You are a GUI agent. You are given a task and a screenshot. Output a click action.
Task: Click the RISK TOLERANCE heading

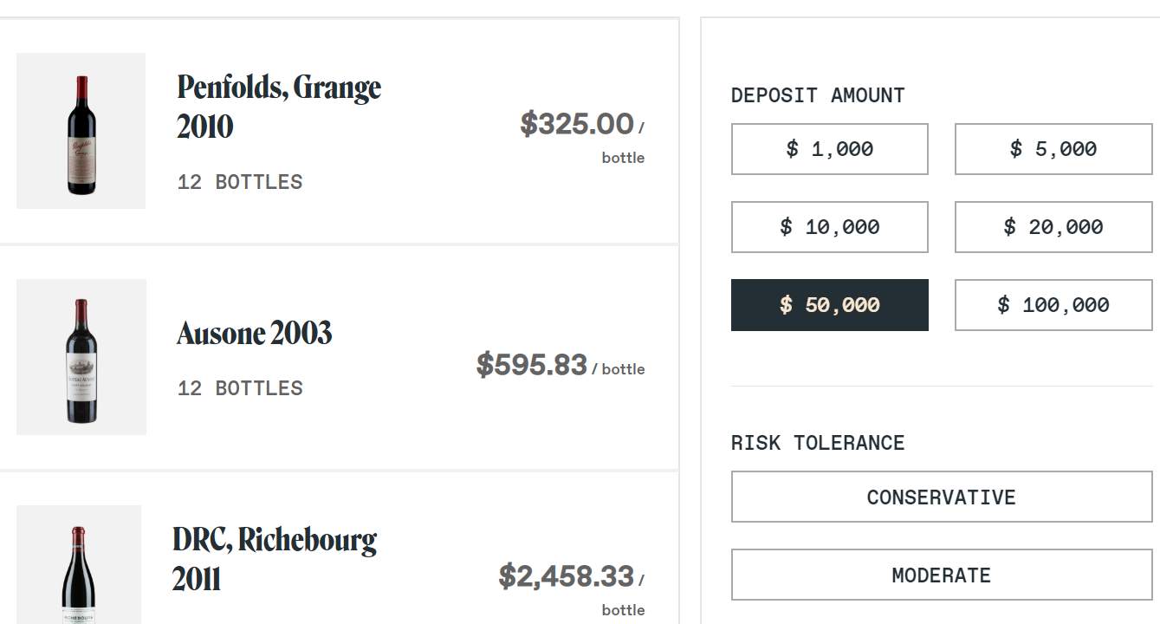[818, 443]
